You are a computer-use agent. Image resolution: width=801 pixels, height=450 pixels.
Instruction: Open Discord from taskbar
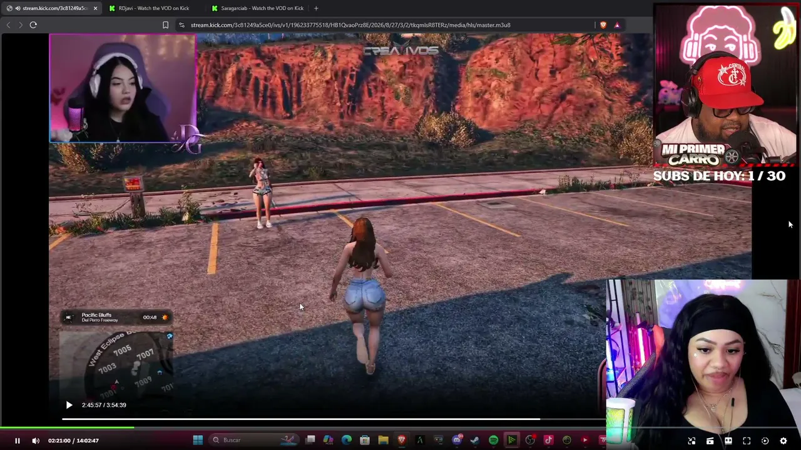point(457,440)
